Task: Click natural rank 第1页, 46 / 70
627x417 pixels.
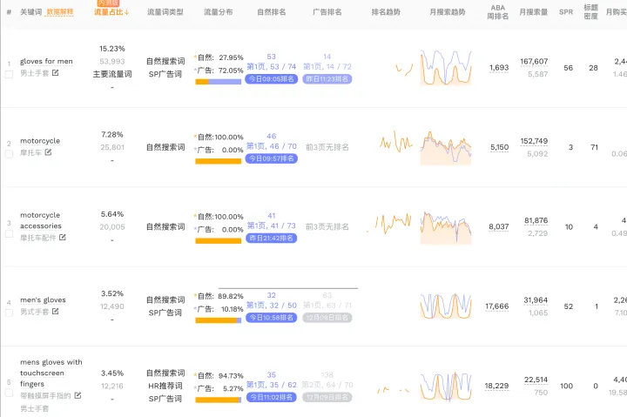Action: 271,146
